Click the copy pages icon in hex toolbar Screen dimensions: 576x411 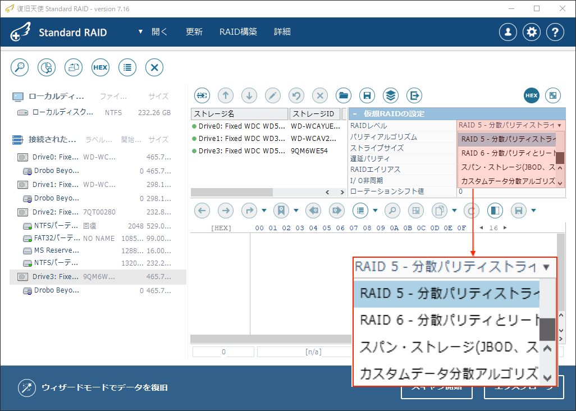click(x=440, y=211)
